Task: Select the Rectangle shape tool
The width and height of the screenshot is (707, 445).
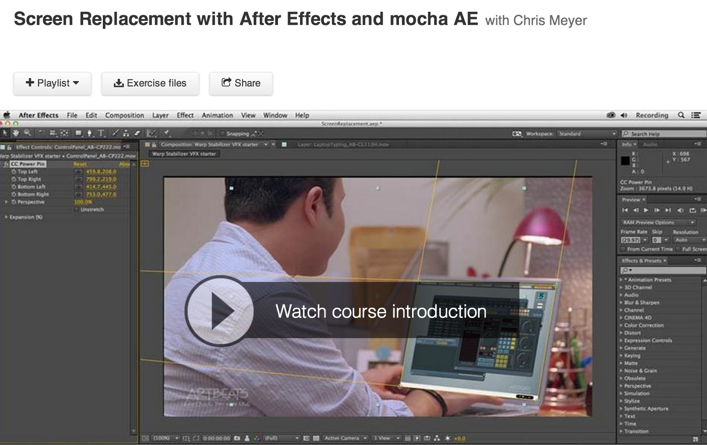Action: 79,133
